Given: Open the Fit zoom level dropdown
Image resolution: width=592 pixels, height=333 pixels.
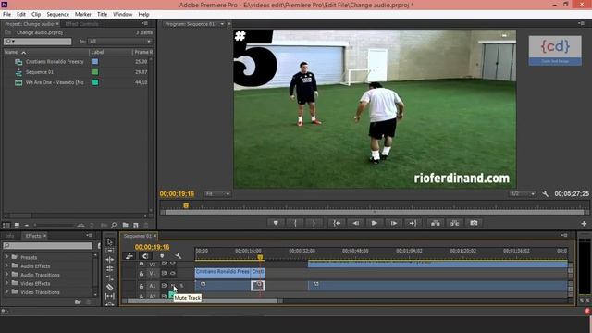Looking at the screenshot, I should (x=217, y=193).
